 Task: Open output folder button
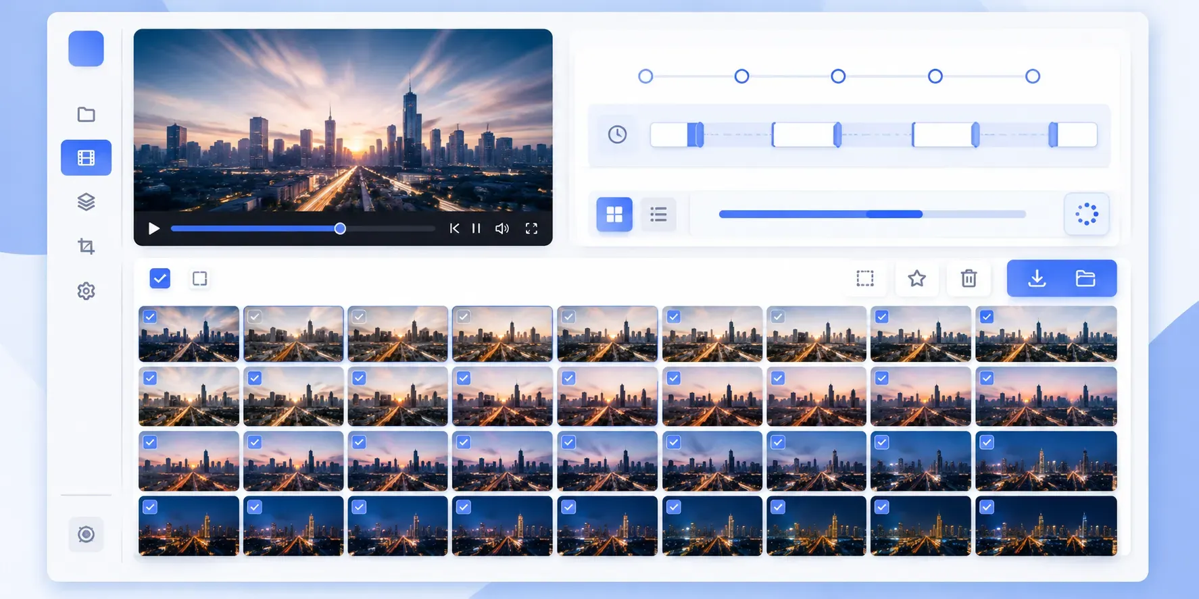point(1085,278)
